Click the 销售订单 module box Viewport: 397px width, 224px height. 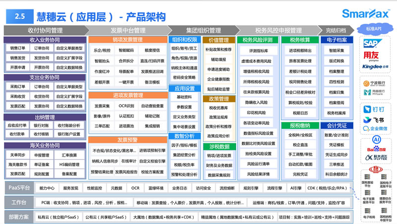pyautogui.click(x=18, y=49)
